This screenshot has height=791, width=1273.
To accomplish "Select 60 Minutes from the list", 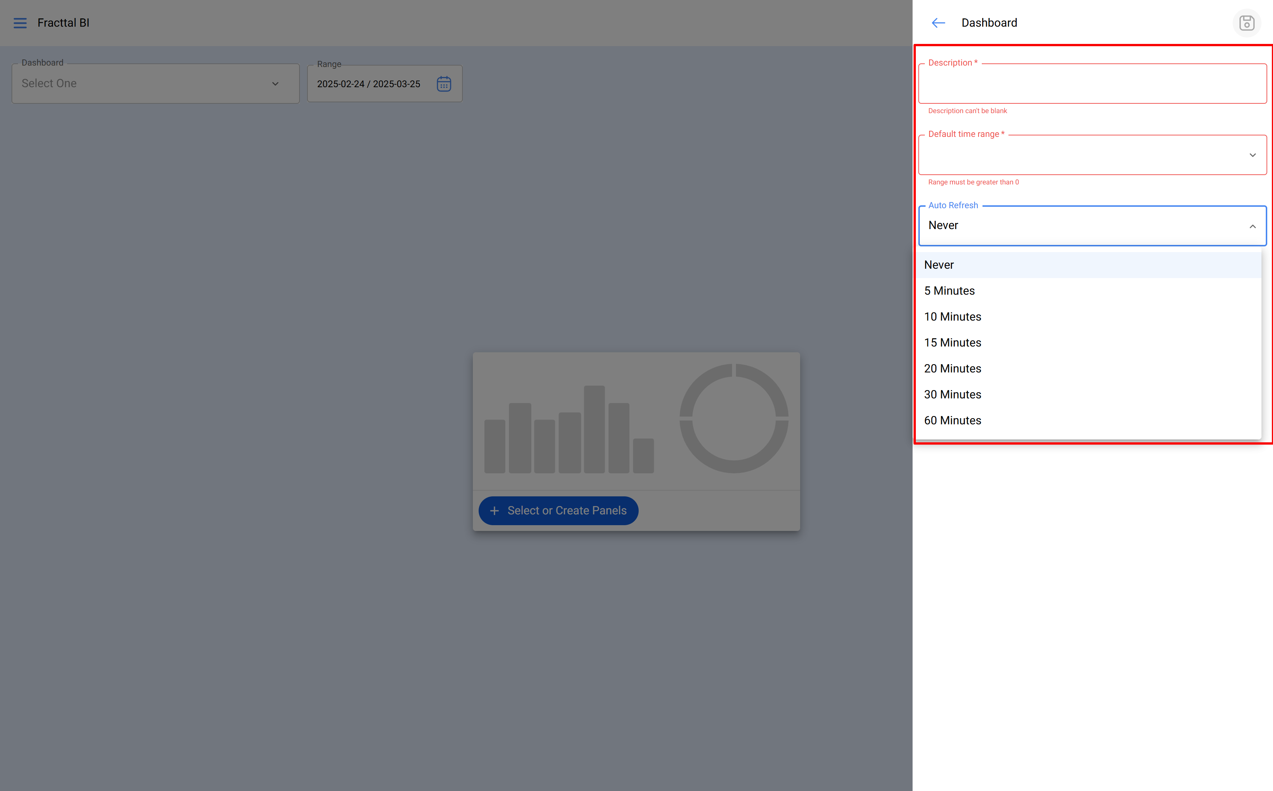I will 1088,421.
